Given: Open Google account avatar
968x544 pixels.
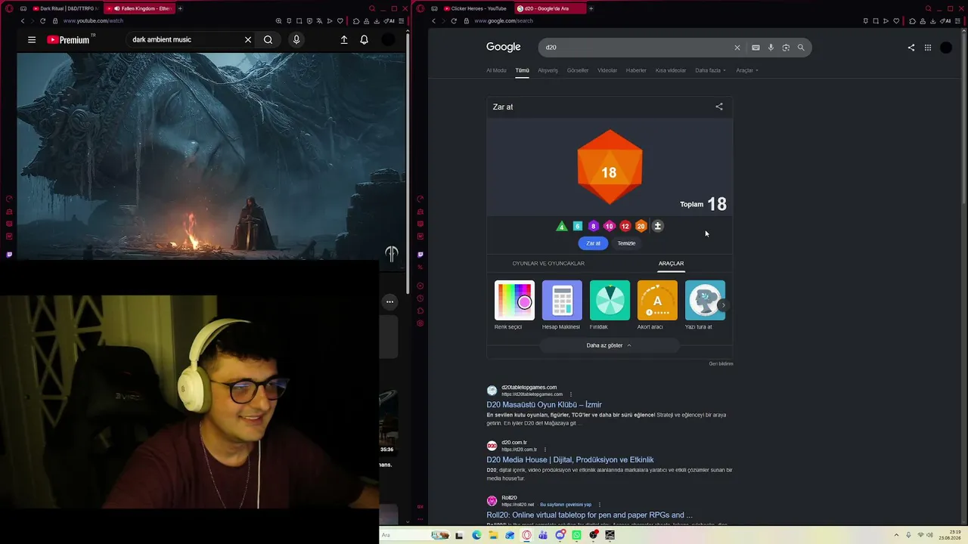Looking at the screenshot, I should pyautogui.click(x=946, y=48).
